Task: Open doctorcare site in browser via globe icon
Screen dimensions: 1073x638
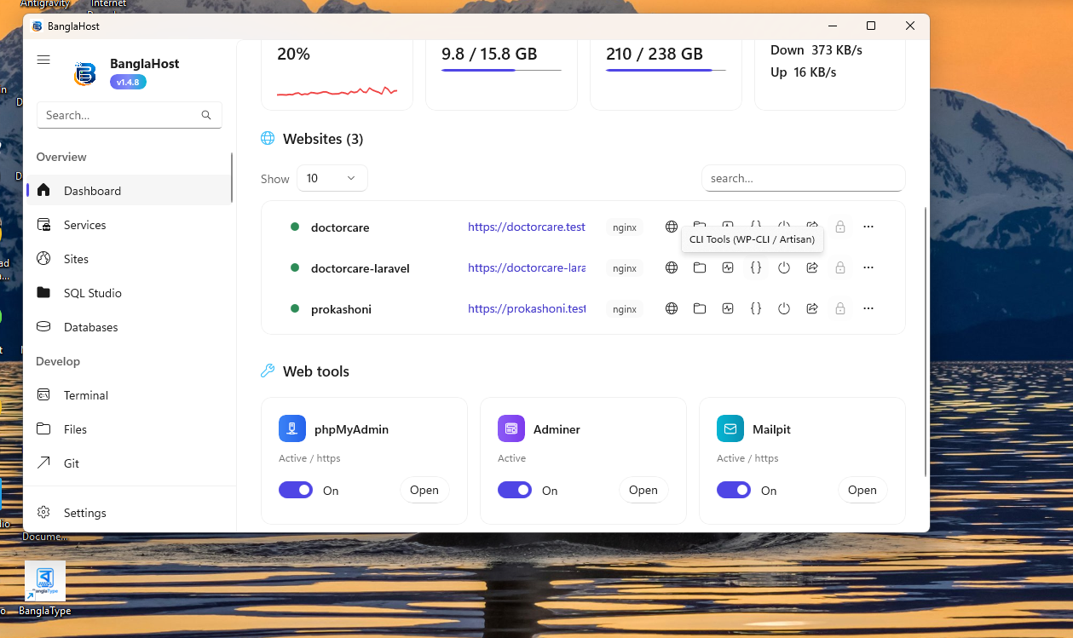Action: (x=672, y=227)
